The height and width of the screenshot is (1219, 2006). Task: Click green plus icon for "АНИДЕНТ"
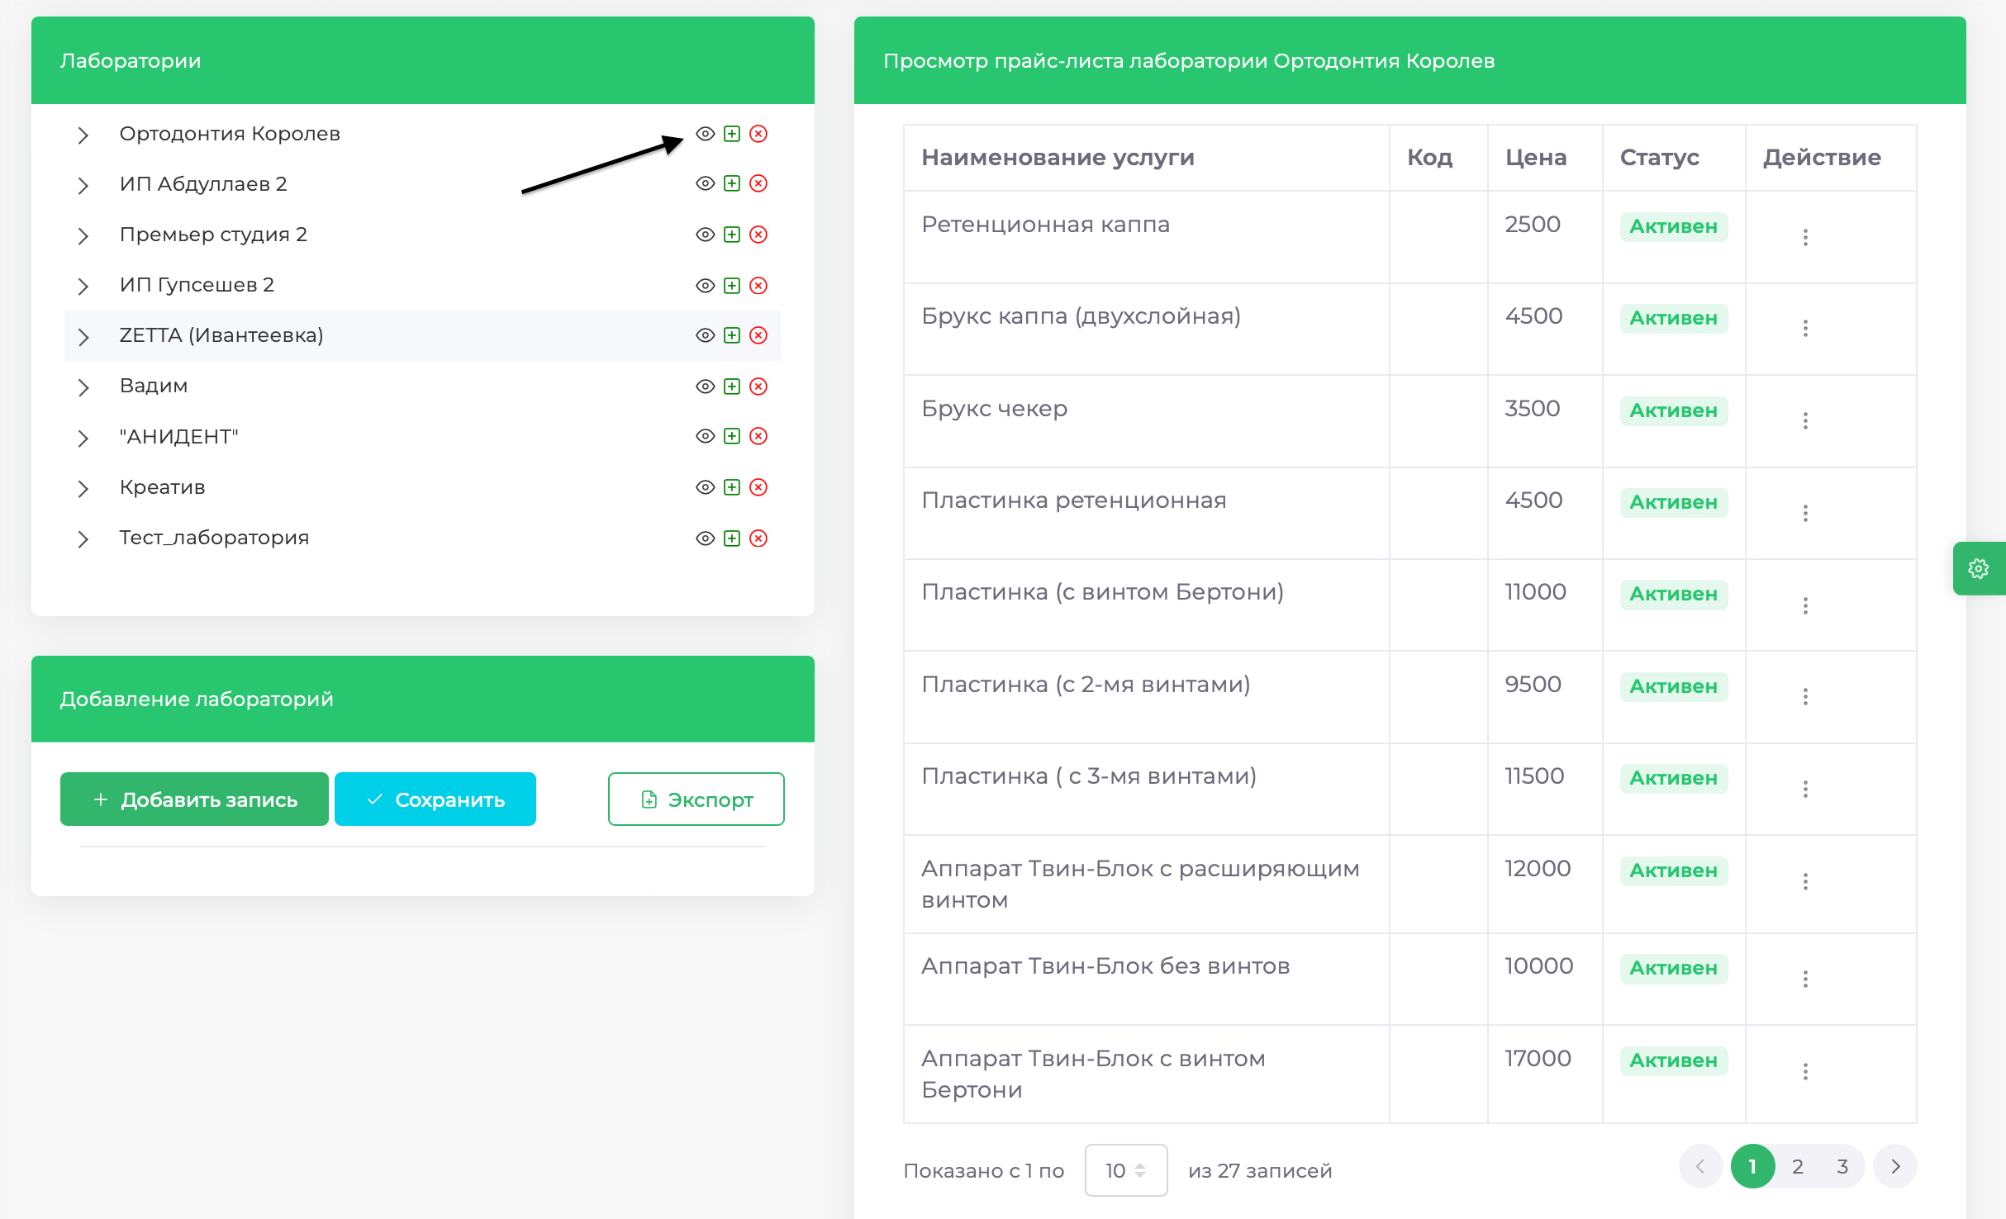pos(732,436)
